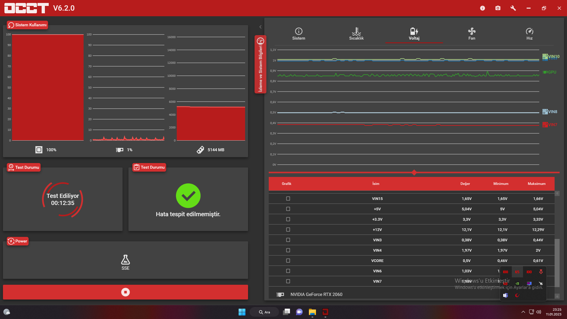This screenshot has height=319, width=567.
Task: Open settings via the wrench icon
Action: click(x=513, y=8)
